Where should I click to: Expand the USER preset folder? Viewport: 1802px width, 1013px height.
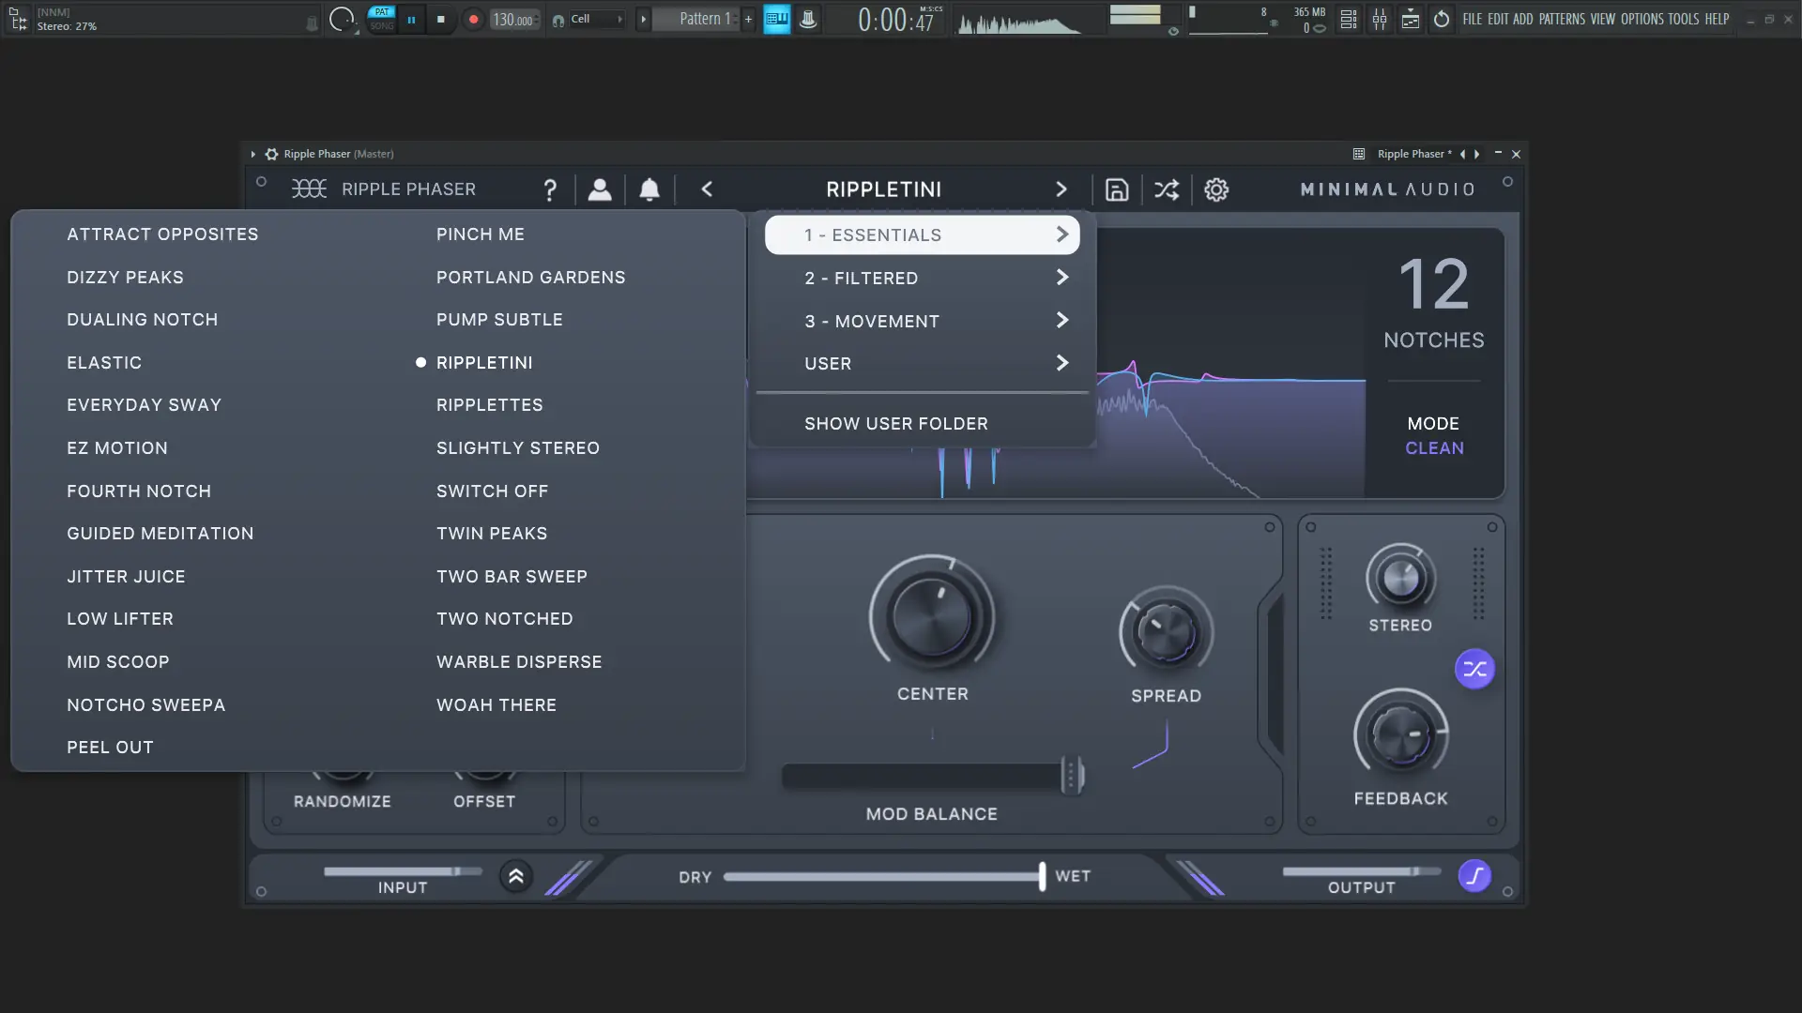coord(923,363)
